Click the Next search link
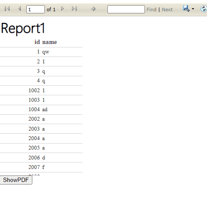The height and width of the screenshot is (216, 207). click(x=167, y=9)
